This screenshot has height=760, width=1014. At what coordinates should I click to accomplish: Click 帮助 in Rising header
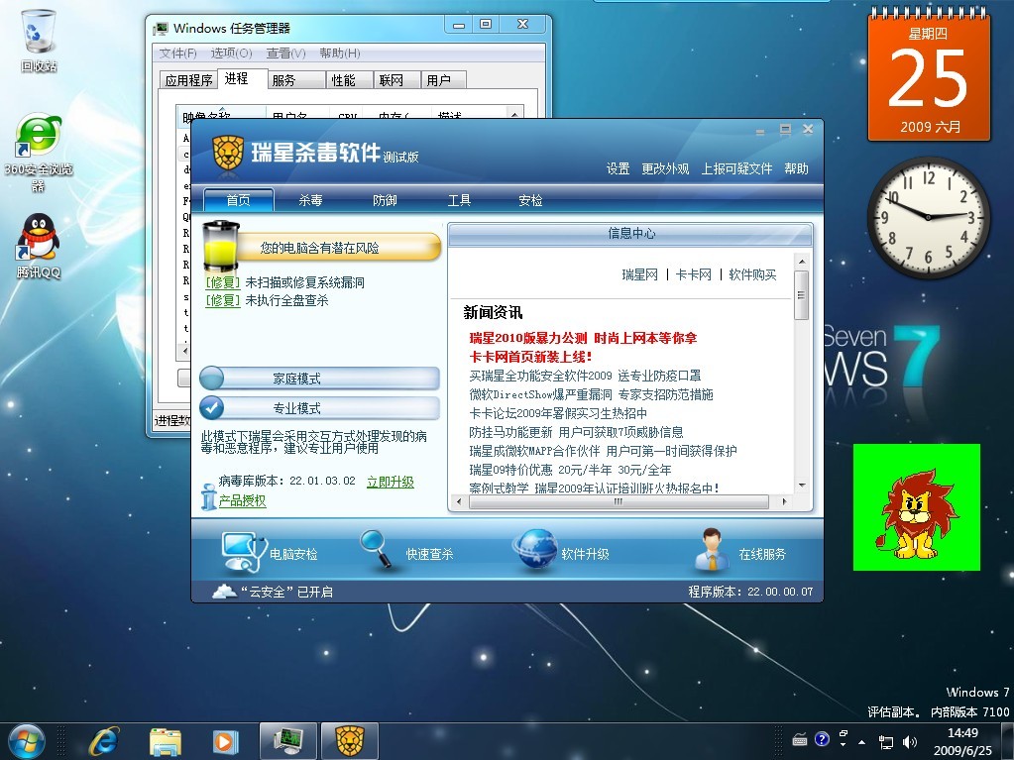click(796, 168)
